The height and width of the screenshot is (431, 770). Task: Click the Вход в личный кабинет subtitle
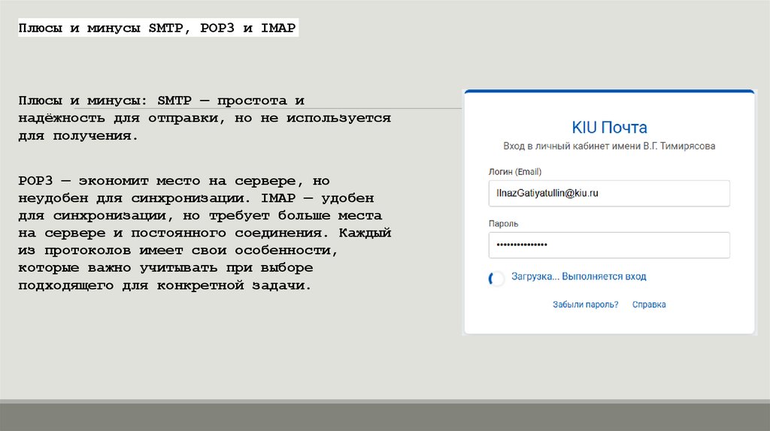pyautogui.click(x=609, y=146)
